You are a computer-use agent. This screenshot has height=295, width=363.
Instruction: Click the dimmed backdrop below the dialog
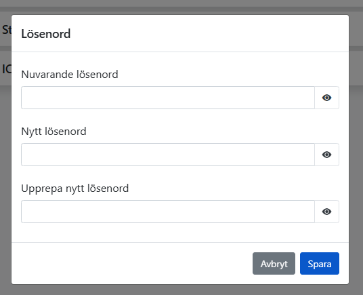181,290
